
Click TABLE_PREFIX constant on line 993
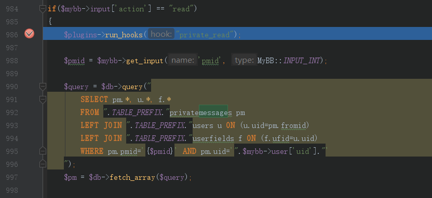point(159,125)
